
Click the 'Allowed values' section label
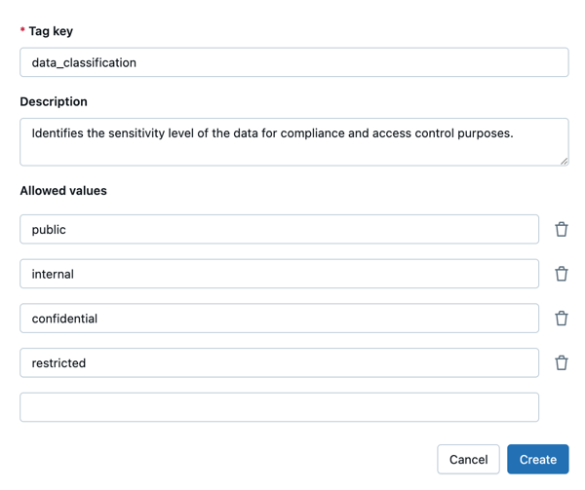[x=63, y=190]
